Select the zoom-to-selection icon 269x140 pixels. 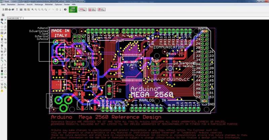[46, 10]
